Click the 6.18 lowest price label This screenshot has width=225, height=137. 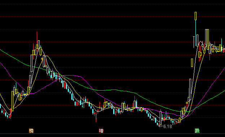point(168,127)
